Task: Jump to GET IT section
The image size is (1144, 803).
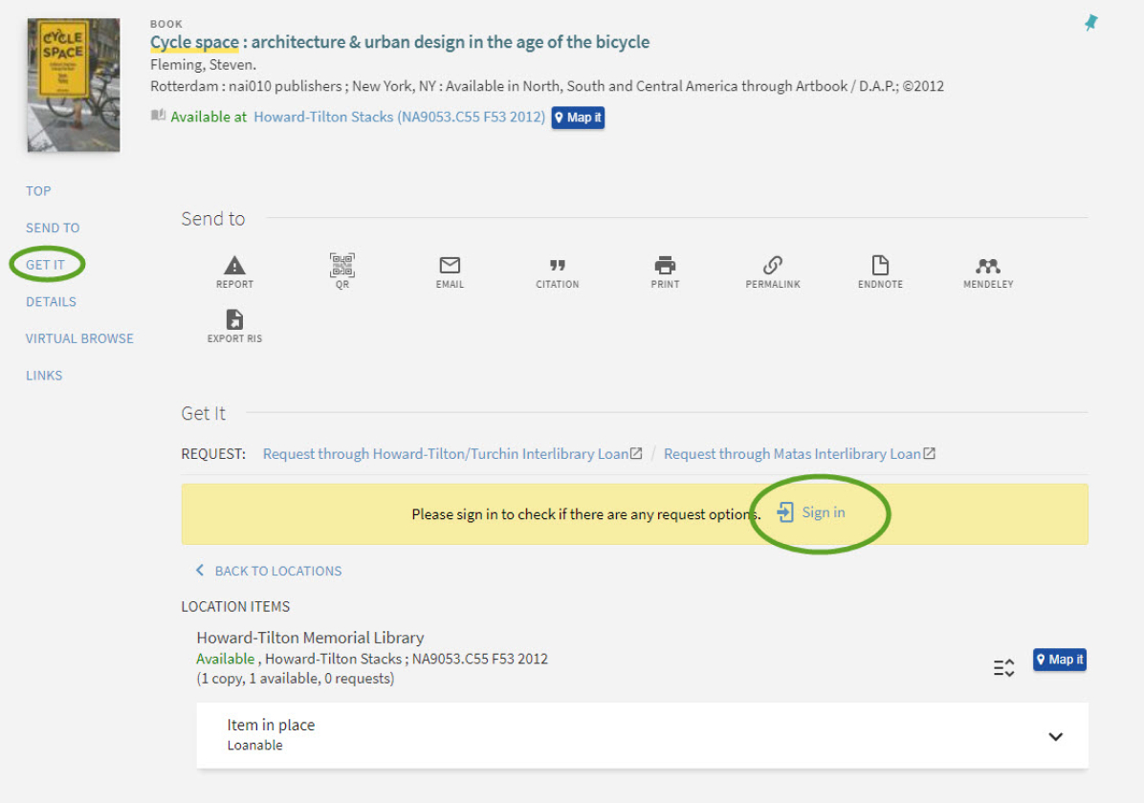Action: [45, 265]
